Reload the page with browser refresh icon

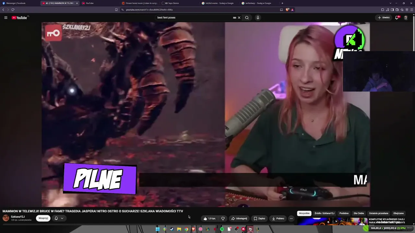click(13, 10)
